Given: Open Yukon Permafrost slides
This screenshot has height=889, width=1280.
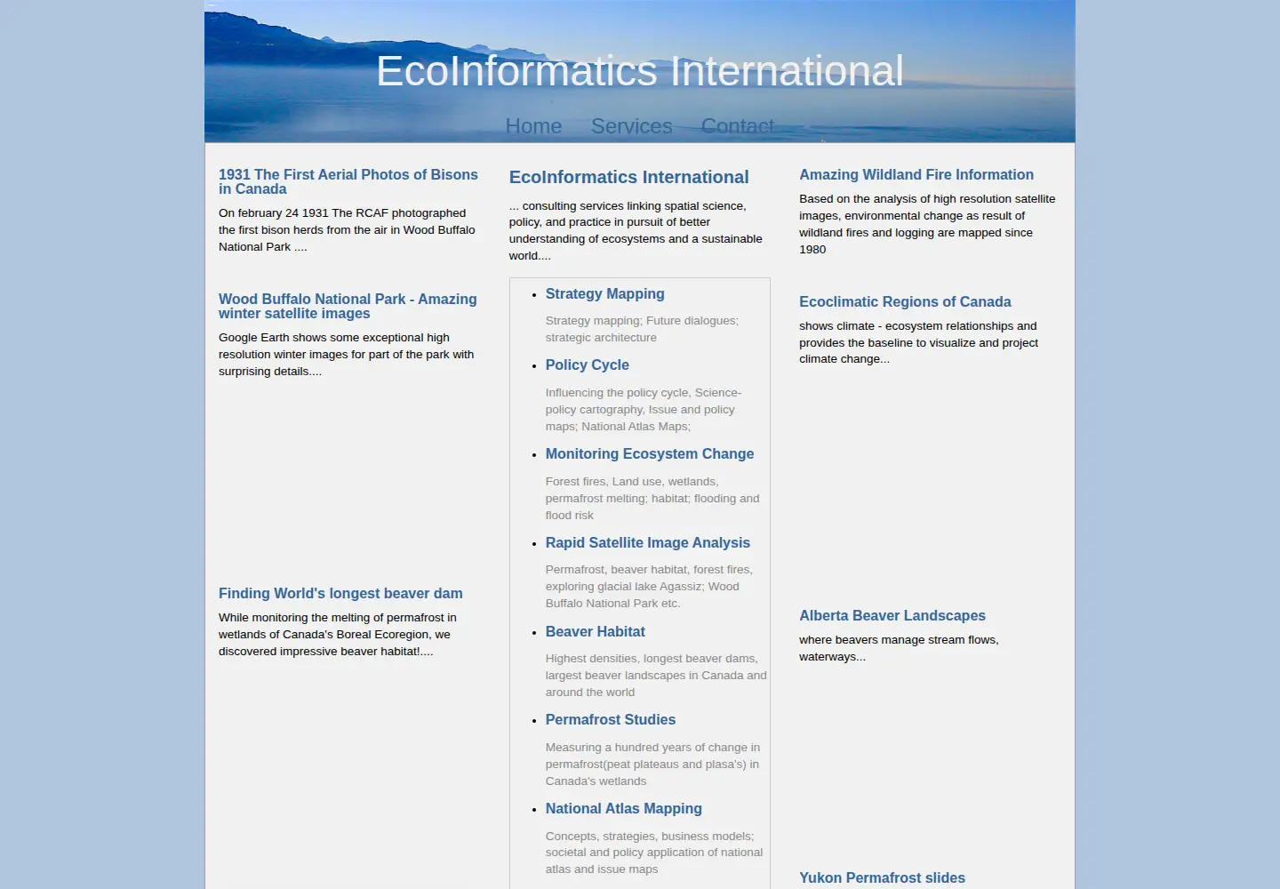Looking at the screenshot, I should point(882,878).
